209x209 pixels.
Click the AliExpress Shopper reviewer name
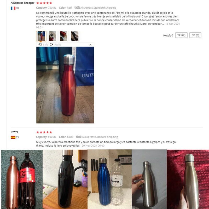coord(22,3)
